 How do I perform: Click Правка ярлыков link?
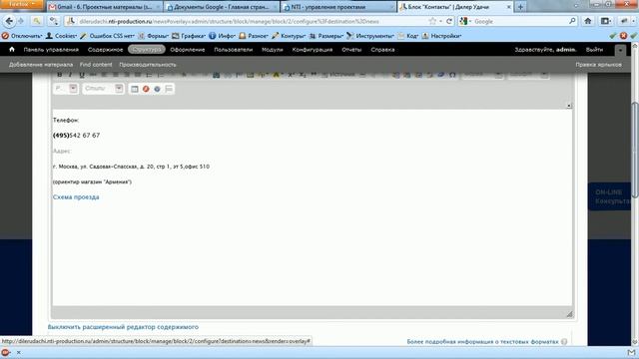coord(599,65)
